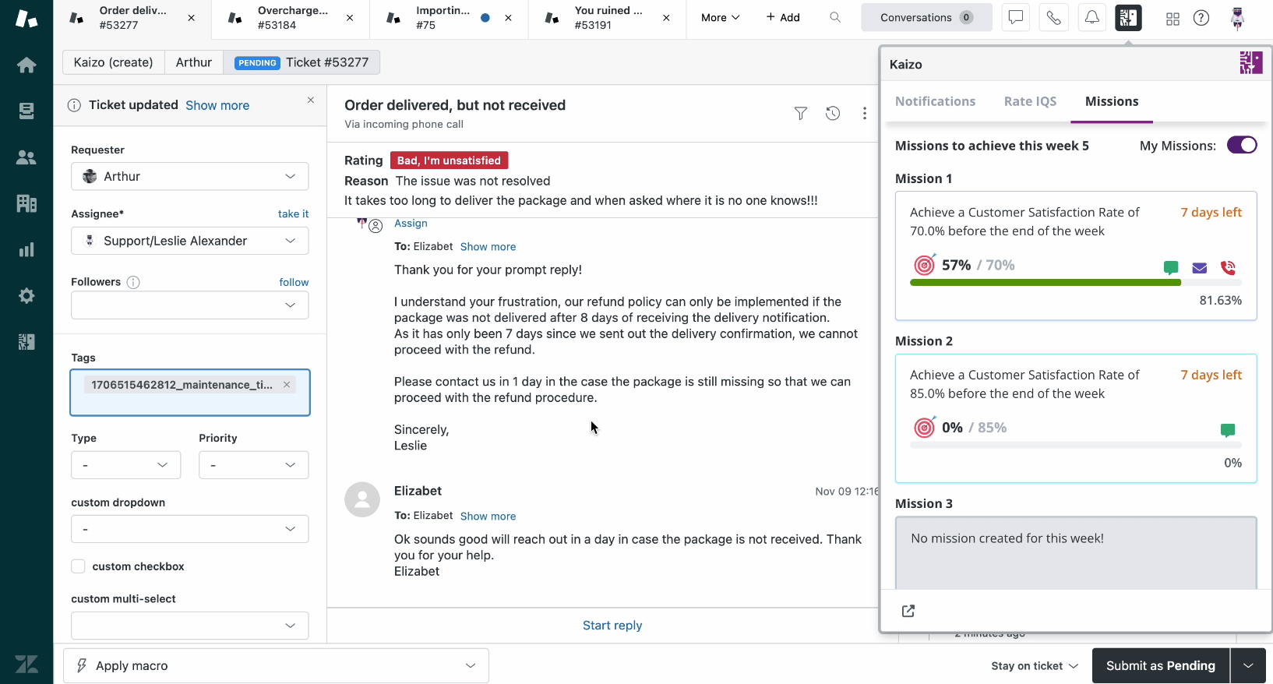This screenshot has width=1273, height=684.
Task: Close the Importin #75 tab
Action: 508,17
